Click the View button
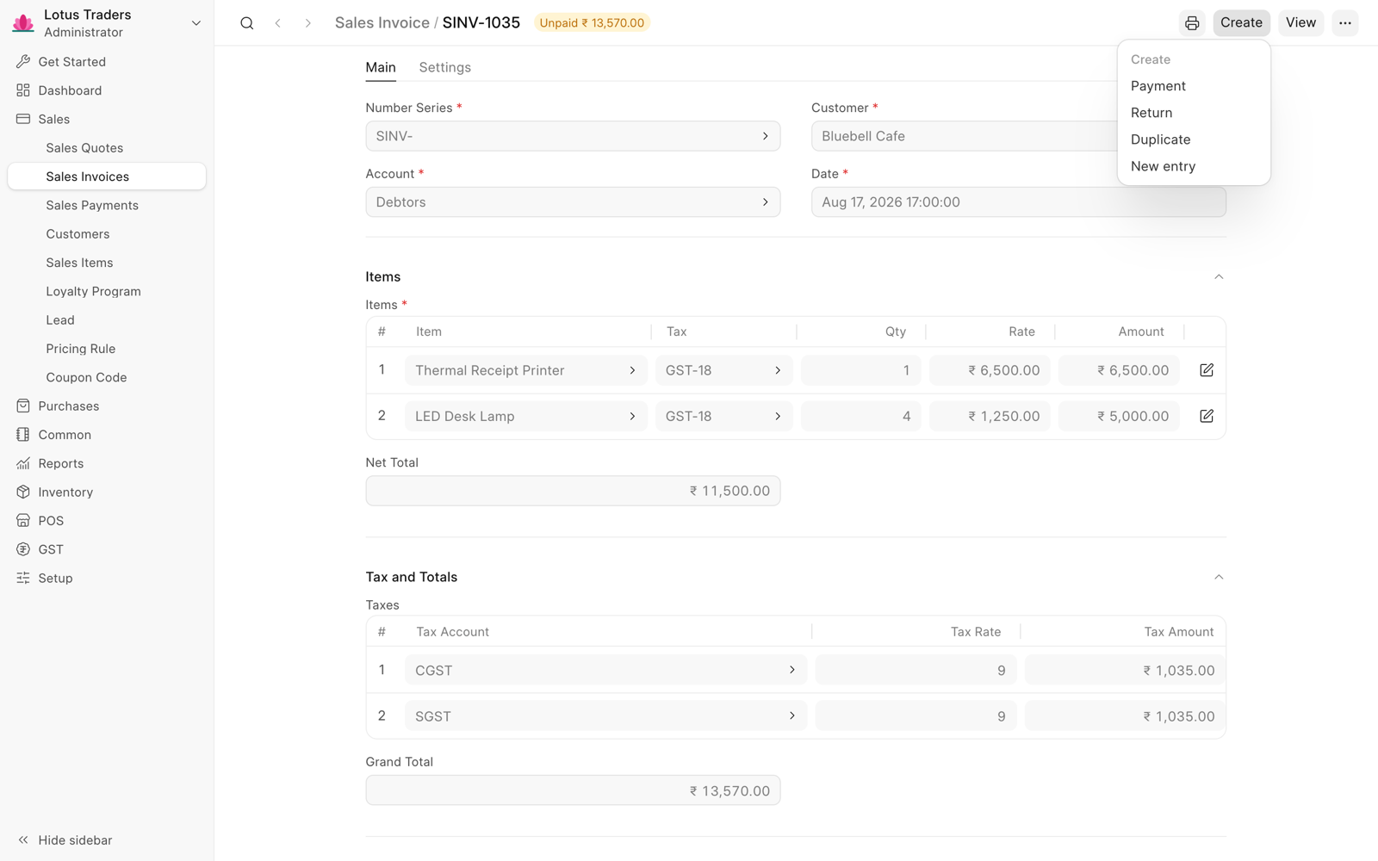 pos(1300,23)
